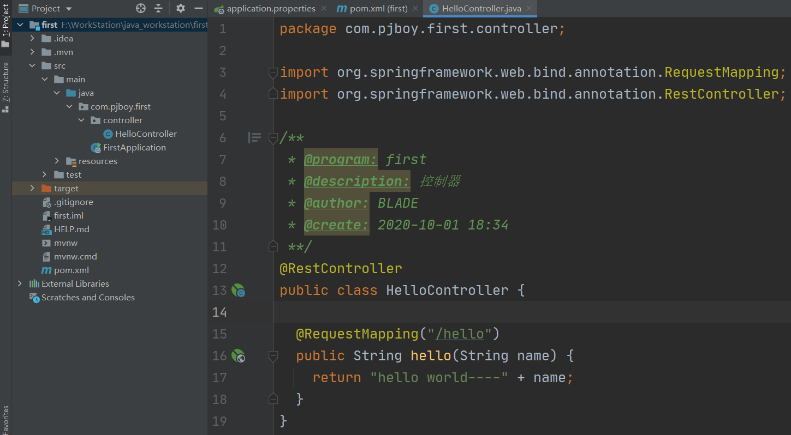Screen dimensions: 791x435
Task: Select Scratches and Consoles node
Action: coord(88,297)
